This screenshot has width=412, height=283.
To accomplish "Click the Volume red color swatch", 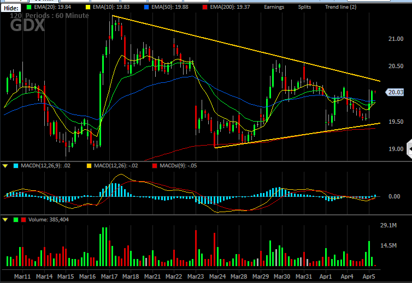I will (x=23, y=220).
